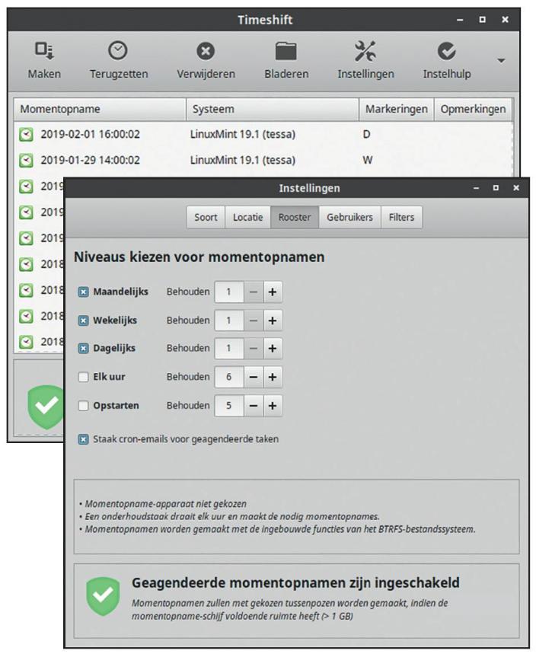Increase Elk uur Behouden count with plus
This screenshot has width=536, height=657.
pyautogui.click(x=273, y=377)
